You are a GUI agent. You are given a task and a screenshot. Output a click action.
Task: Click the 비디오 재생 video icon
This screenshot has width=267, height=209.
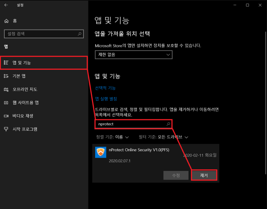tap(7, 116)
